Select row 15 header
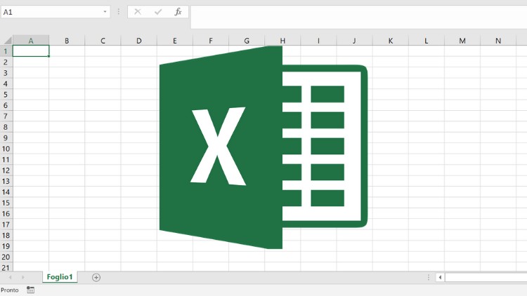527x296 pixels. point(6,203)
